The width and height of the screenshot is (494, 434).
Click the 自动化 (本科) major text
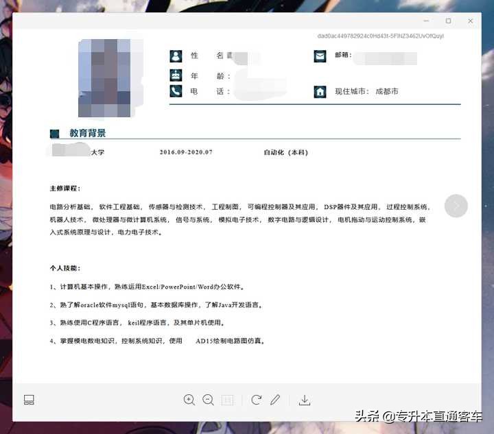point(285,152)
